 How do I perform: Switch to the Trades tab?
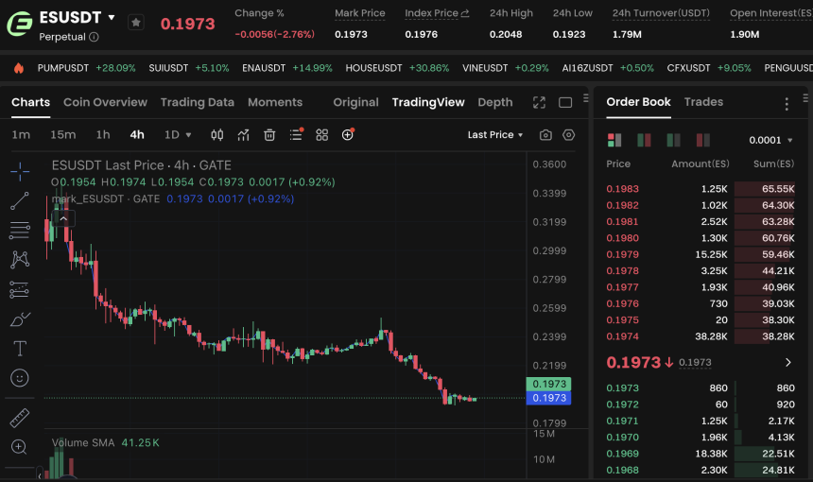[x=703, y=101]
